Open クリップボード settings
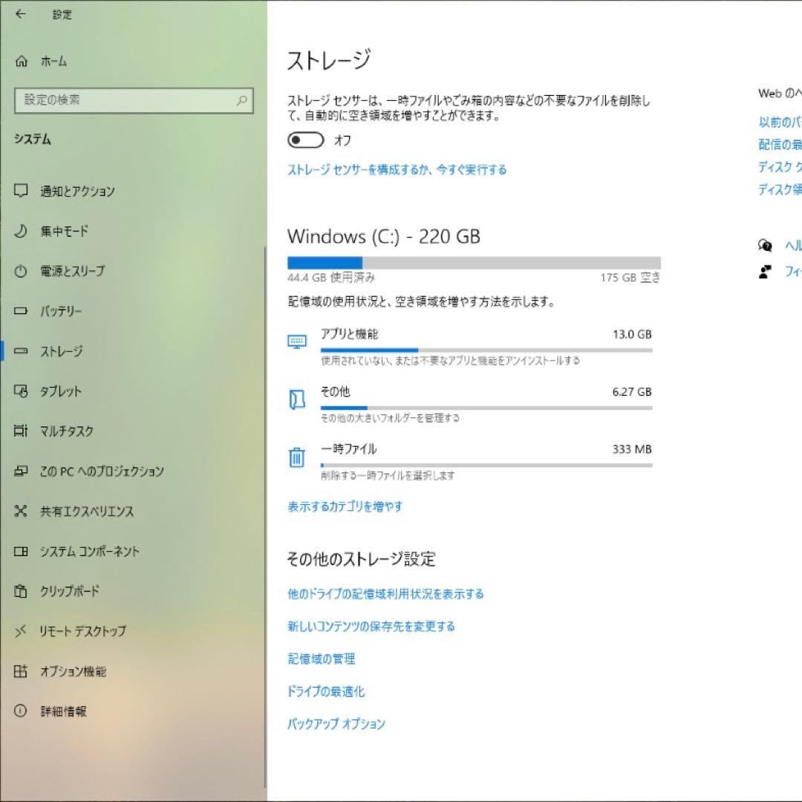The height and width of the screenshot is (802, 802). [x=67, y=592]
